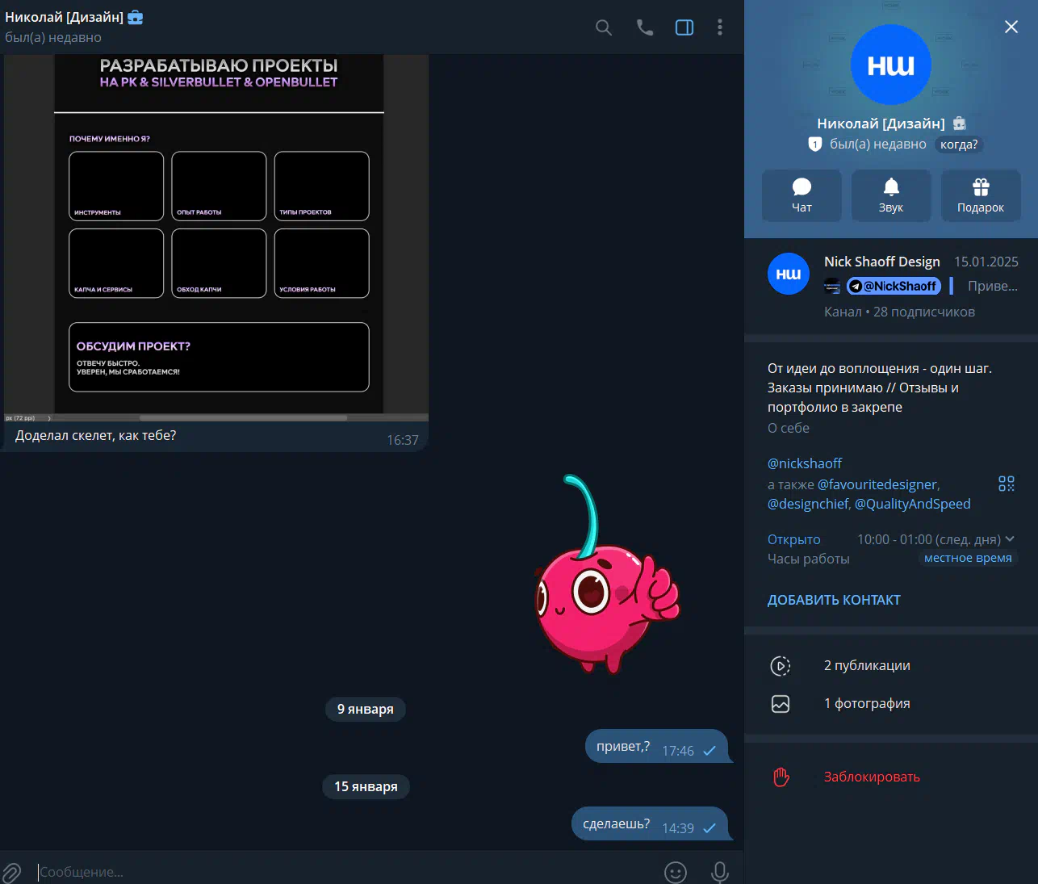Click the shield rating badge near status
This screenshot has height=884, width=1038.
(x=815, y=145)
